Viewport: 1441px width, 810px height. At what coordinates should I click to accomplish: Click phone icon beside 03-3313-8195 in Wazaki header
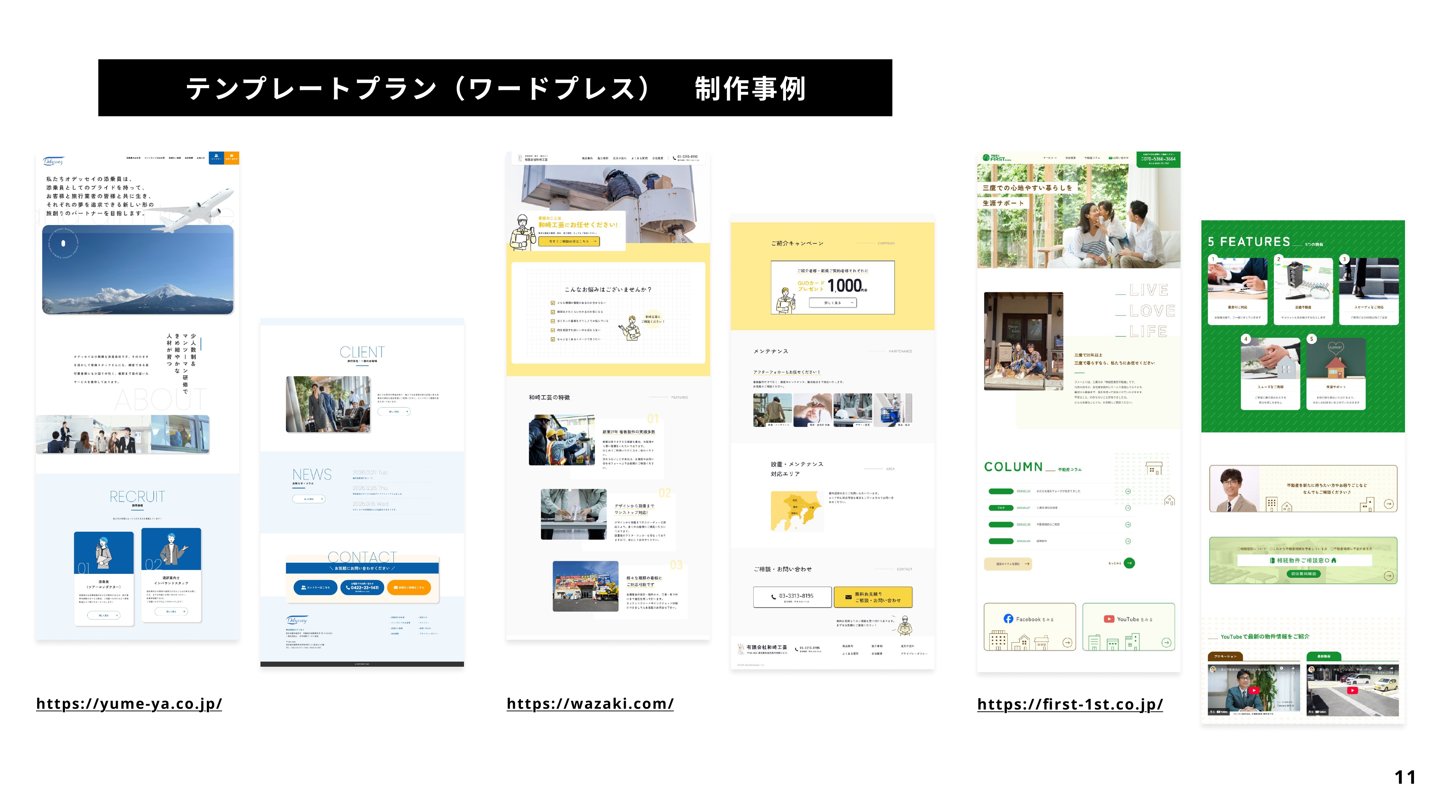pyautogui.click(x=674, y=158)
